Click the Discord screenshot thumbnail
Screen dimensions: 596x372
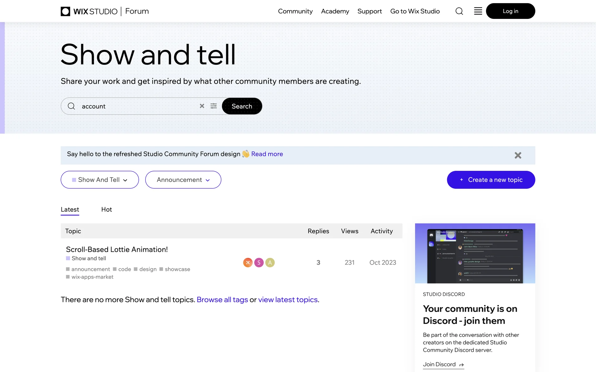pyautogui.click(x=475, y=253)
